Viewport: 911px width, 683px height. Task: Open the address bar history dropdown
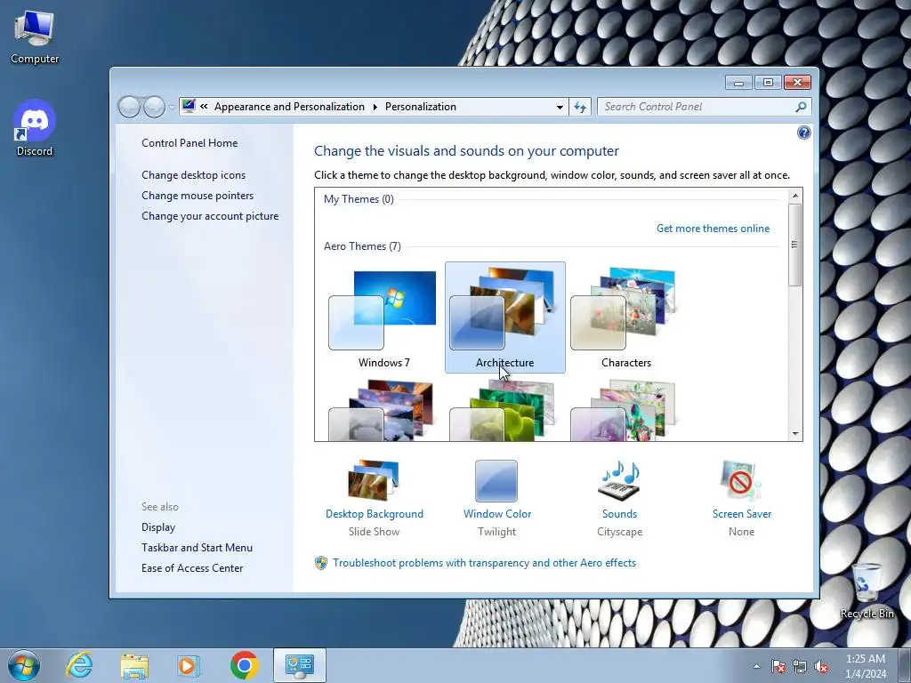[x=560, y=107]
